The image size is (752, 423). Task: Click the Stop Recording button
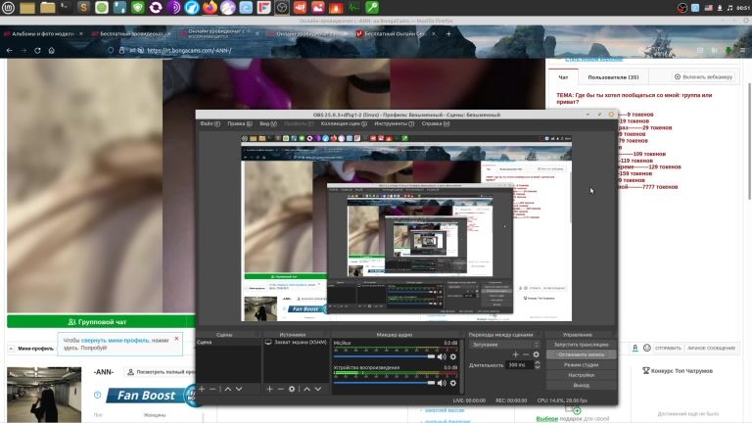click(x=581, y=354)
